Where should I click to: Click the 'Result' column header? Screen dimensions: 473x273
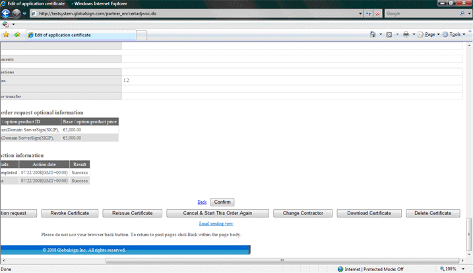[x=80, y=164]
